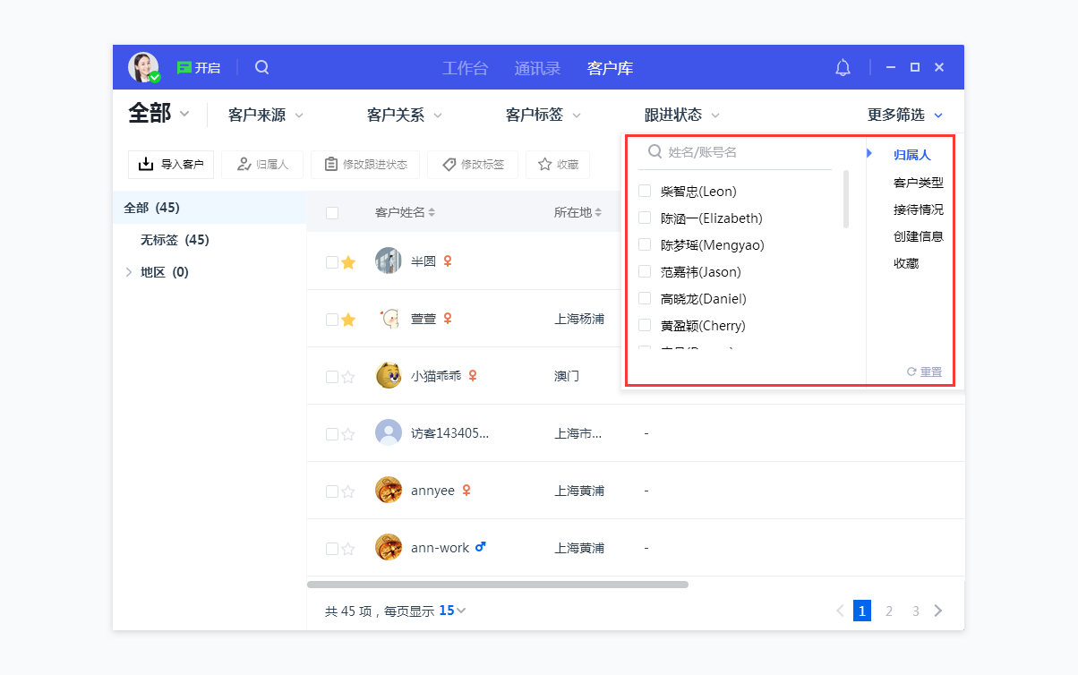Viewport: 1078px width, 675px height.
Task: Check owner 范嘉祎(Jason)
Action: click(645, 271)
